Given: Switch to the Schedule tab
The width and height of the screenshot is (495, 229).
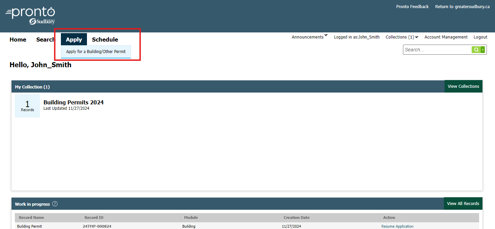Looking at the screenshot, I should point(105,39).
